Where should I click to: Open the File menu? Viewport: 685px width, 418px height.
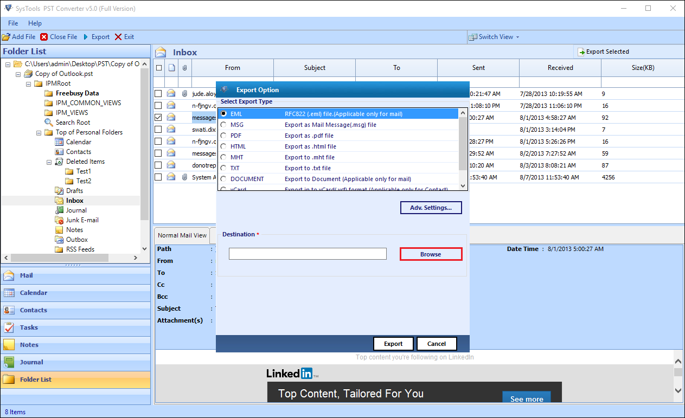[x=12, y=23]
